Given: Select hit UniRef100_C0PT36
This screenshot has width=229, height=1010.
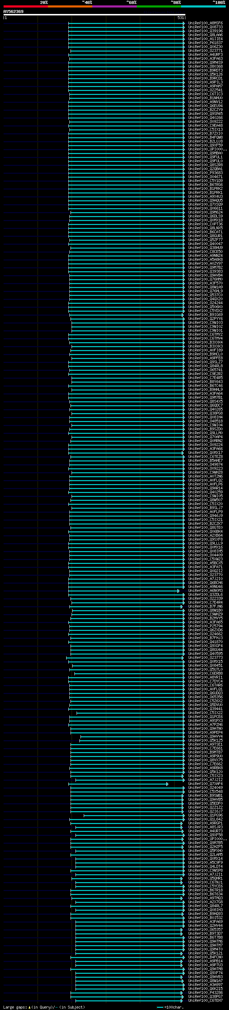Looking at the screenshot, I should pyautogui.click(x=205, y=224).
